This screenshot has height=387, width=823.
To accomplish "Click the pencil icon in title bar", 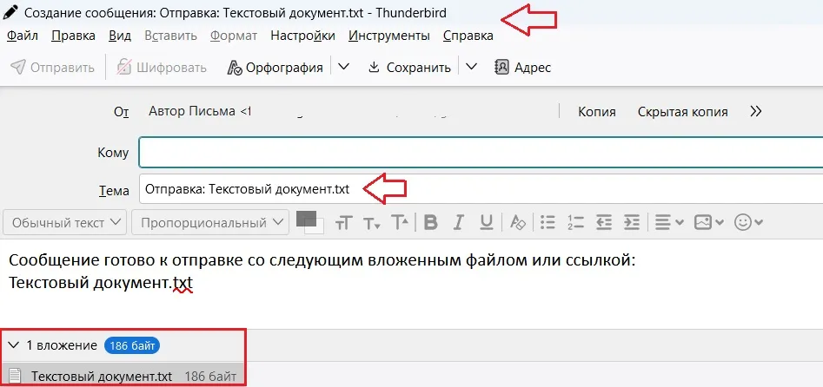I will (12, 12).
